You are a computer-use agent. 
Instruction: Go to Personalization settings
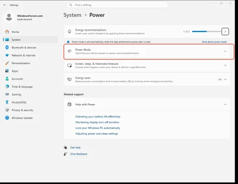click(x=30, y=63)
